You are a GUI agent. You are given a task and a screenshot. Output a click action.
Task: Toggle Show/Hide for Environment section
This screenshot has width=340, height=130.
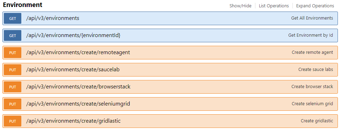click(x=240, y=6)
